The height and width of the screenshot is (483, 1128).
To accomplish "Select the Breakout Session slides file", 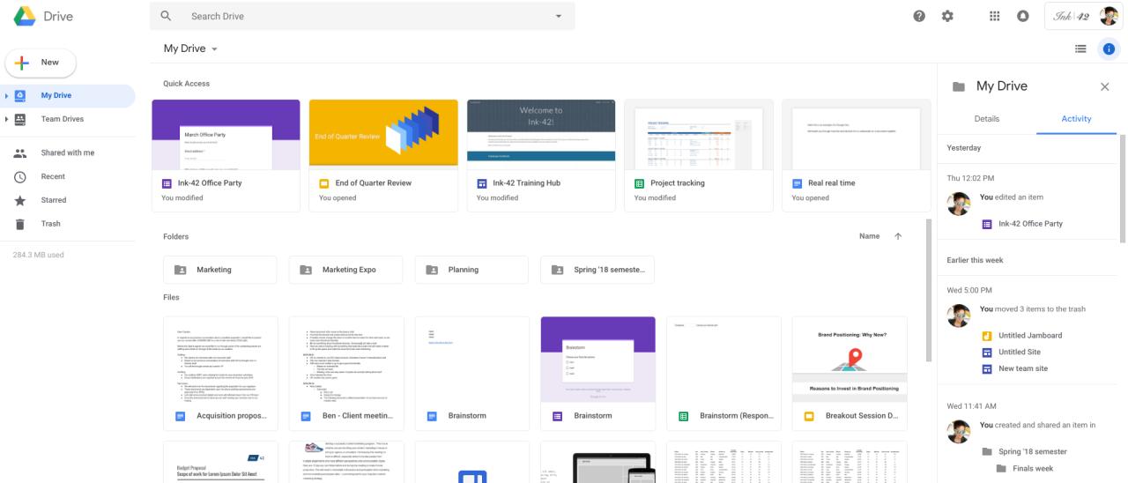I will [x=850, y=372].
